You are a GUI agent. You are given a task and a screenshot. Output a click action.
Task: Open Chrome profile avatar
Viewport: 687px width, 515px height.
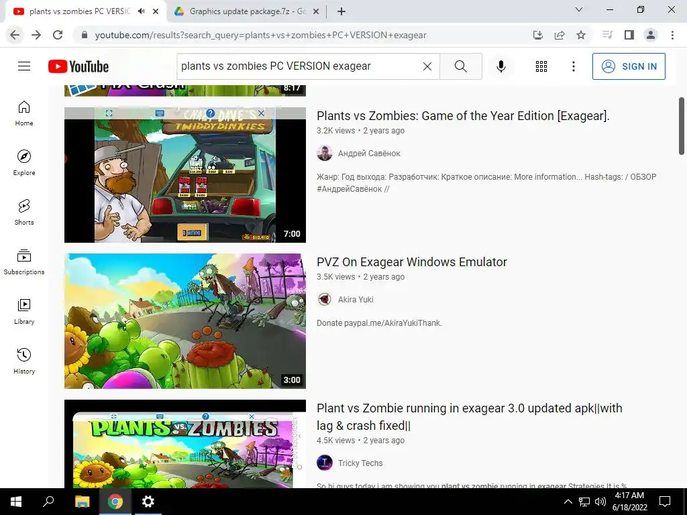coord(651,35)
